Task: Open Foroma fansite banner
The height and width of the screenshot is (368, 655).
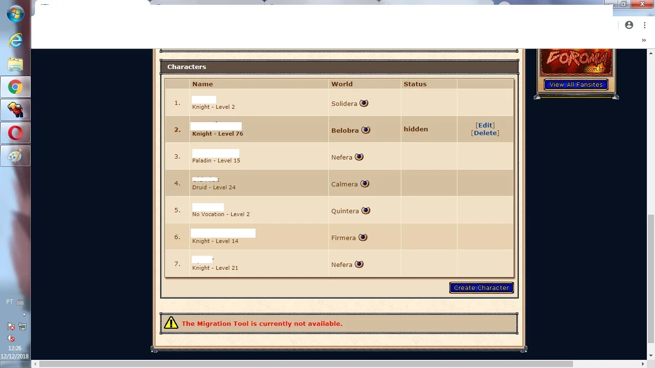Action: coord(576,62)
